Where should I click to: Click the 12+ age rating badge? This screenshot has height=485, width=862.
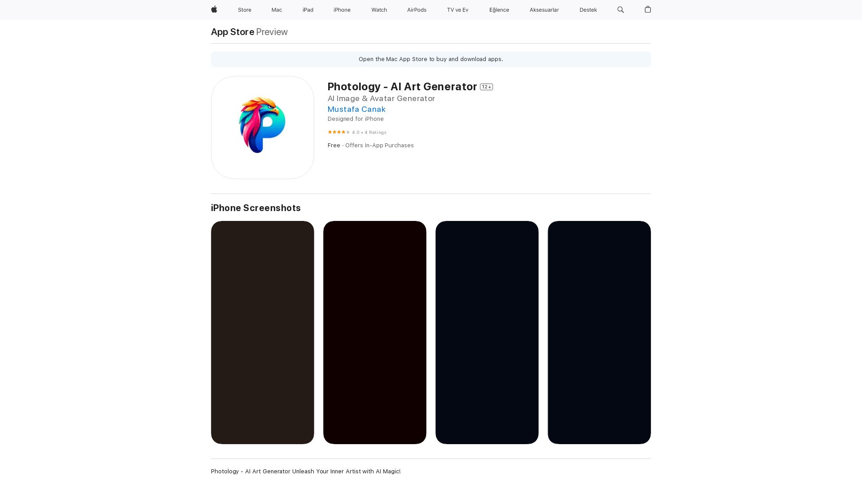click(486, 87)
